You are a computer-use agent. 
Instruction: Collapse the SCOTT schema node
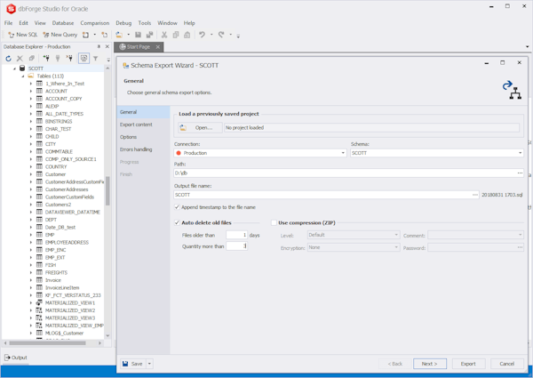coord(14,68)
